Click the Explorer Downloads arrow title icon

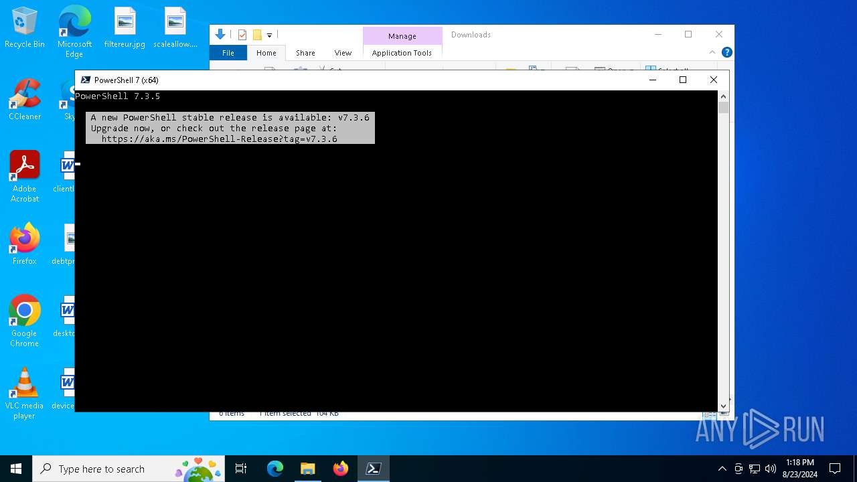click(220, 35)
